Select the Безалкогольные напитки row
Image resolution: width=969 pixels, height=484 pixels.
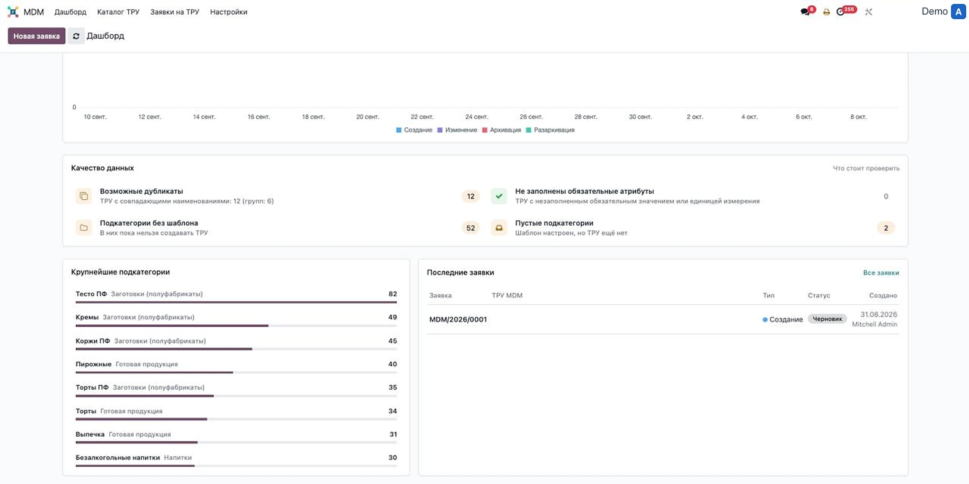coord(236,461)
